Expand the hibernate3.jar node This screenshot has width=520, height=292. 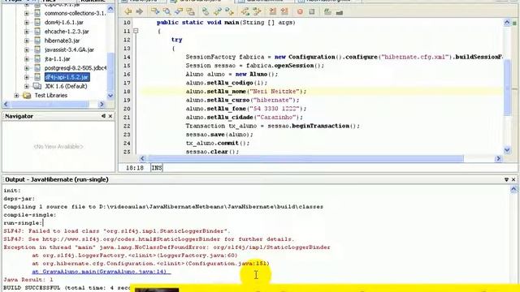[27, 41]
